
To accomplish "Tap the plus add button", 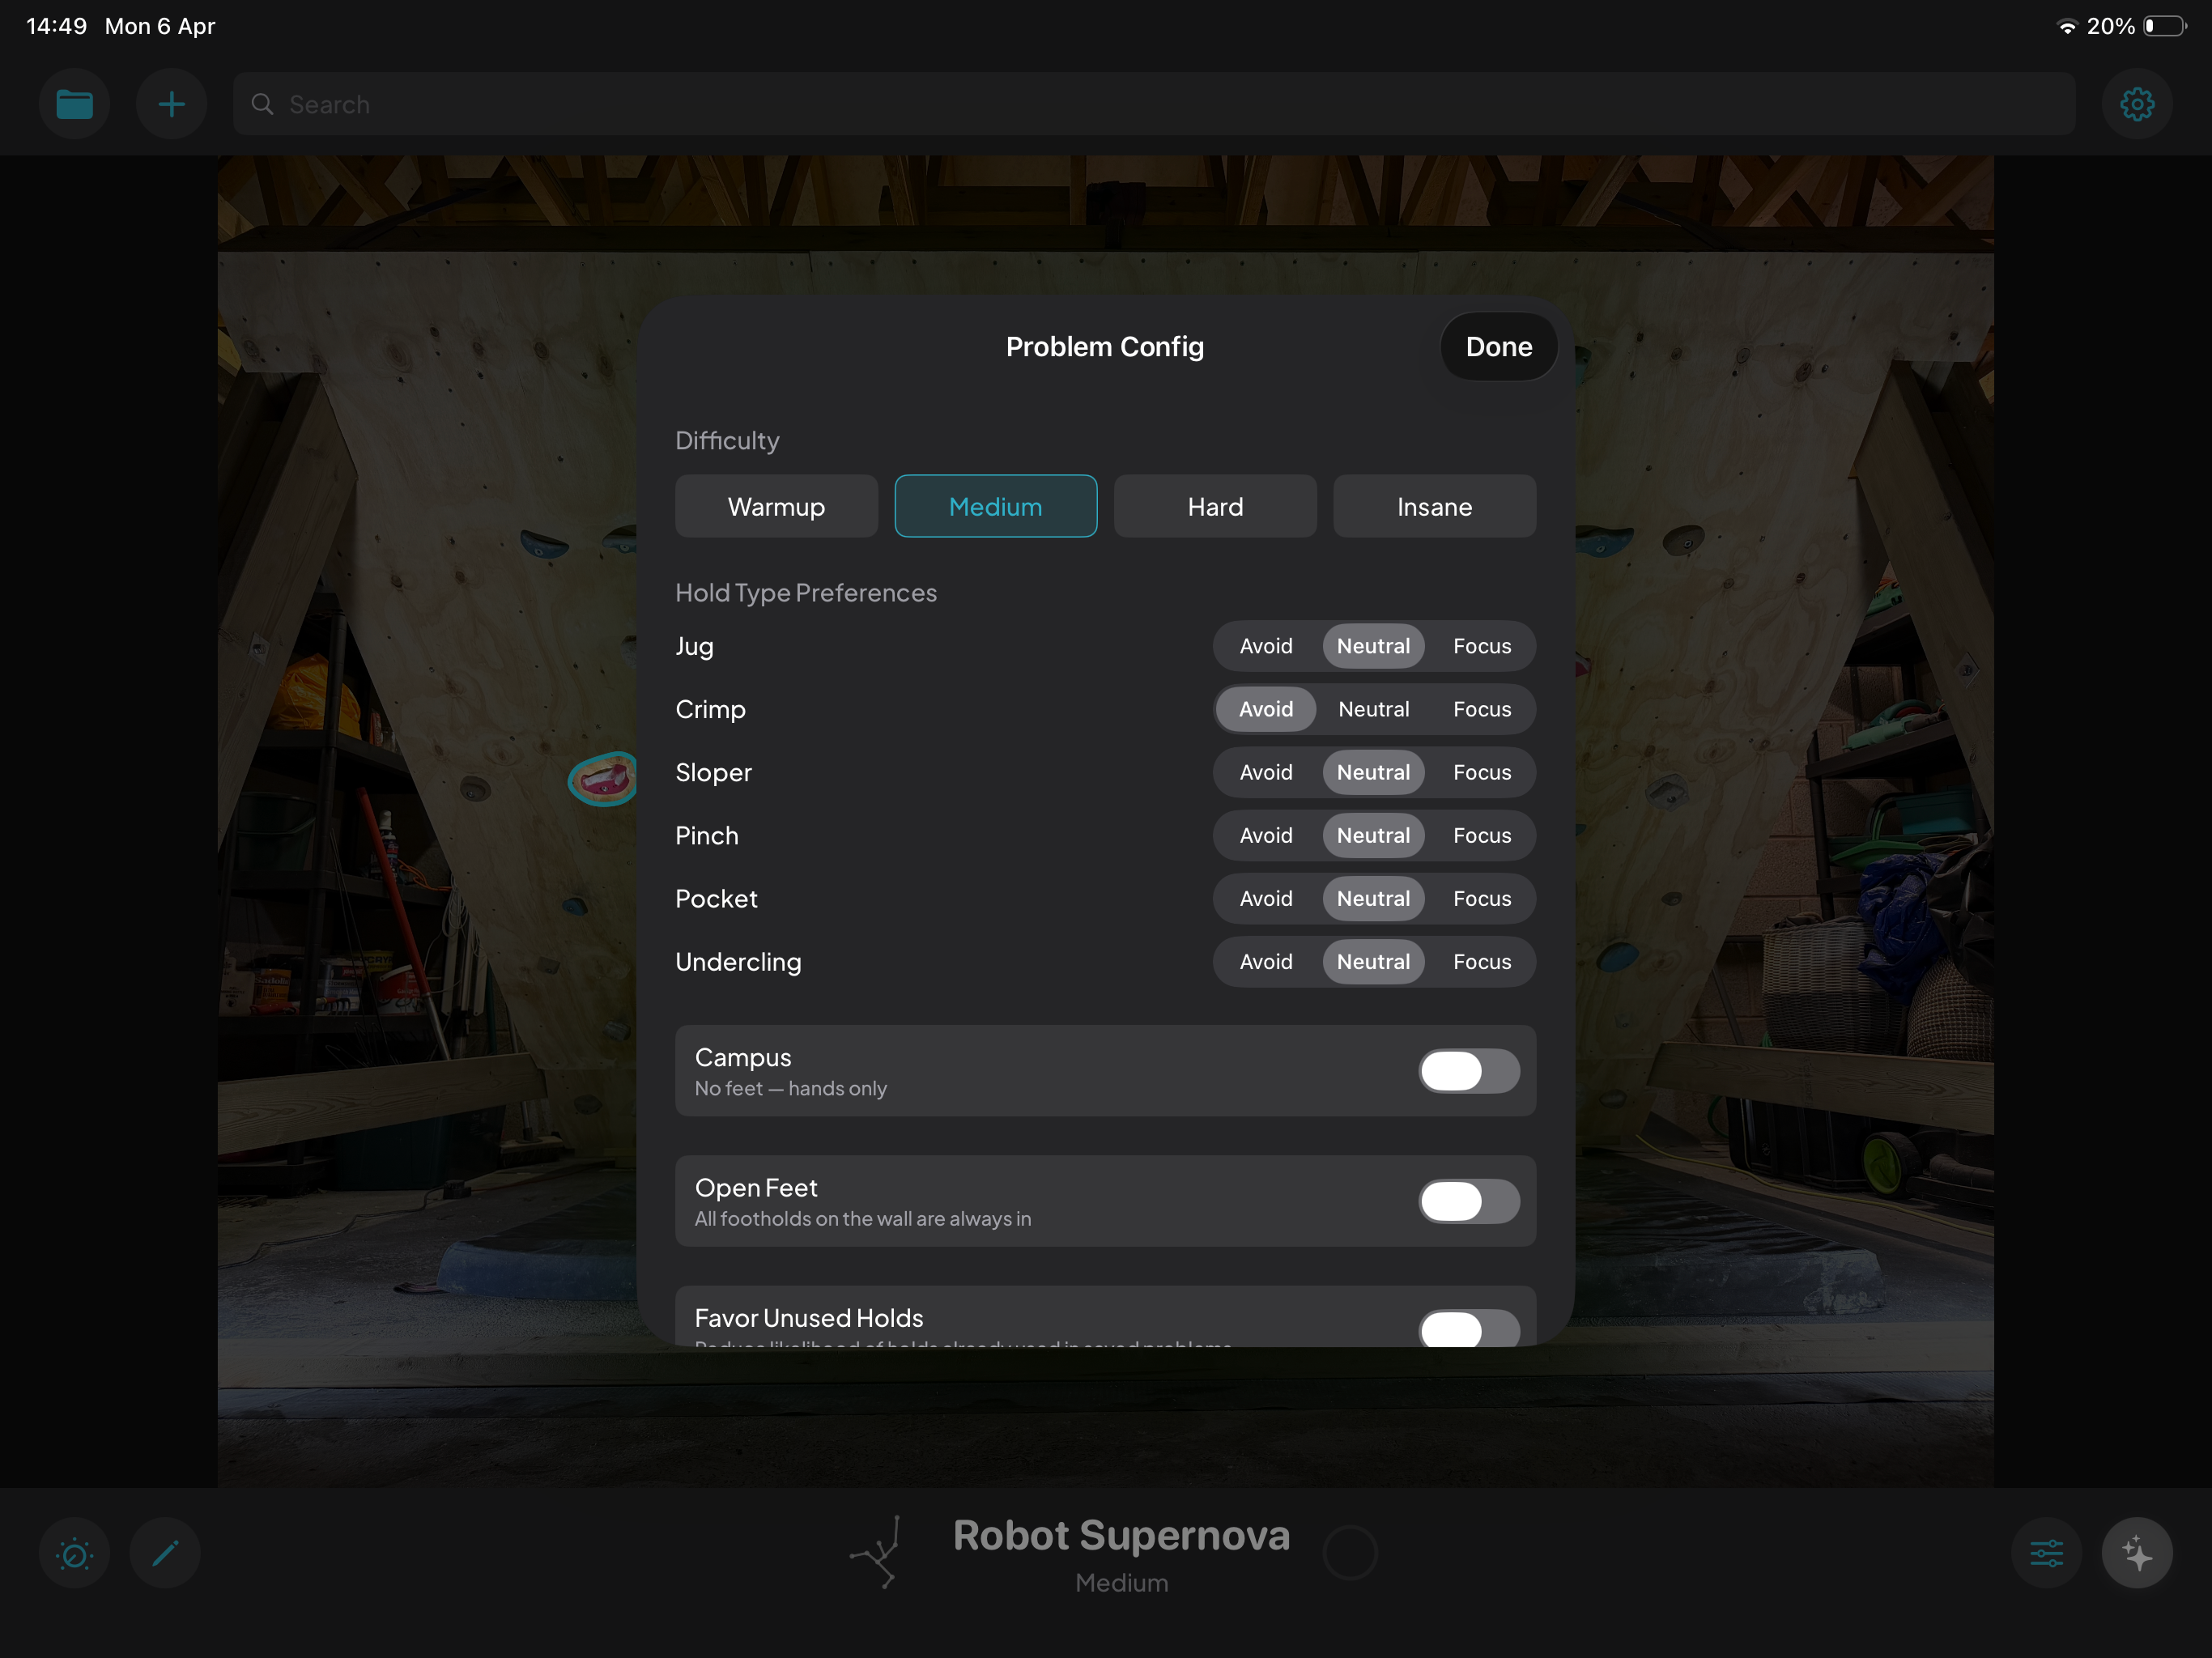I will pyautogui.click(x=171, y=104).
